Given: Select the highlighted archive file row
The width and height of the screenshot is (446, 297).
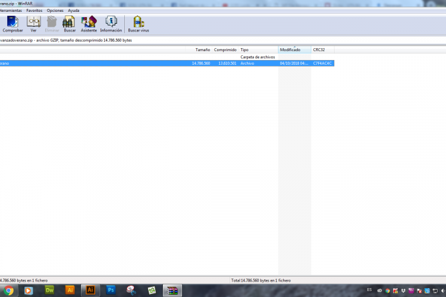Looking at the screenshot, I should pyautogui.click(x=119, y=63).
